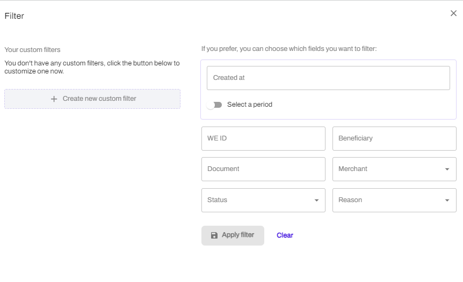Create new custom filter
The width and height of the screenshot is (463, 282).
[x=92, y=99]
